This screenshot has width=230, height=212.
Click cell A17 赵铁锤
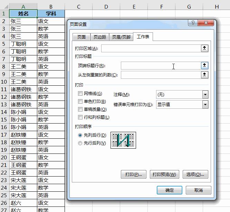[x=23, y=135]
